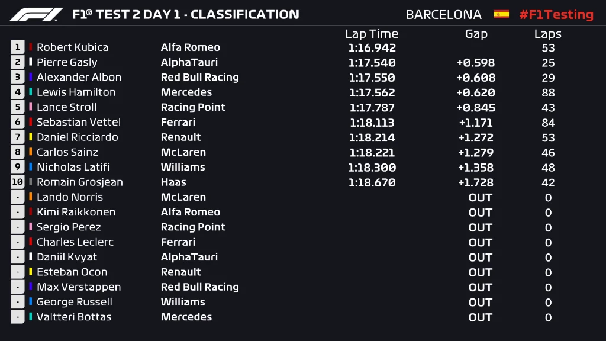This screenshot has width=606, height=341.
Task: Click the position 1 badge
Action: click(17, 47)
